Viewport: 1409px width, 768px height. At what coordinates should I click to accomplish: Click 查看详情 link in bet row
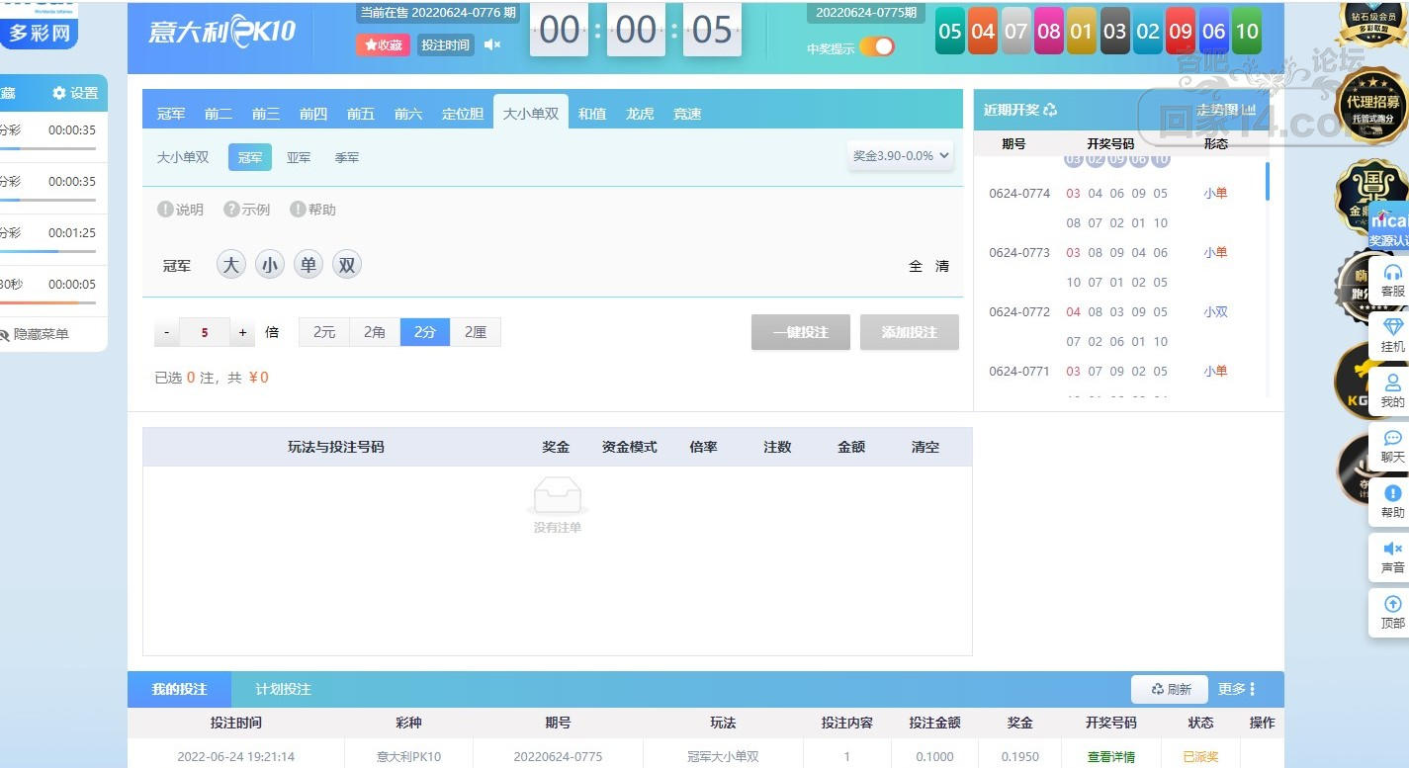click(x=1110, y=757)
